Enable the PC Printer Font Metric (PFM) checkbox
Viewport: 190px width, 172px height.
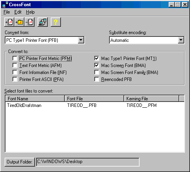[x=15, y=58]
